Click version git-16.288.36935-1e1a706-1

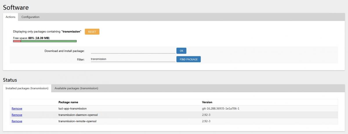point(220,109)
